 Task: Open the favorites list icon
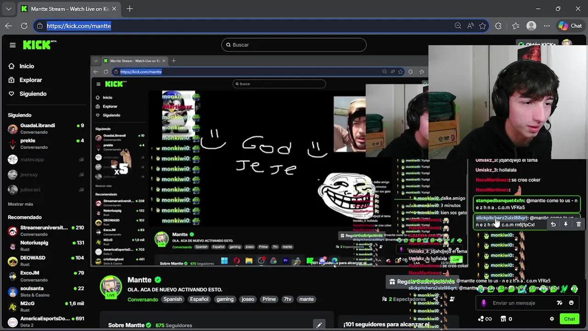tap(516, 26)
